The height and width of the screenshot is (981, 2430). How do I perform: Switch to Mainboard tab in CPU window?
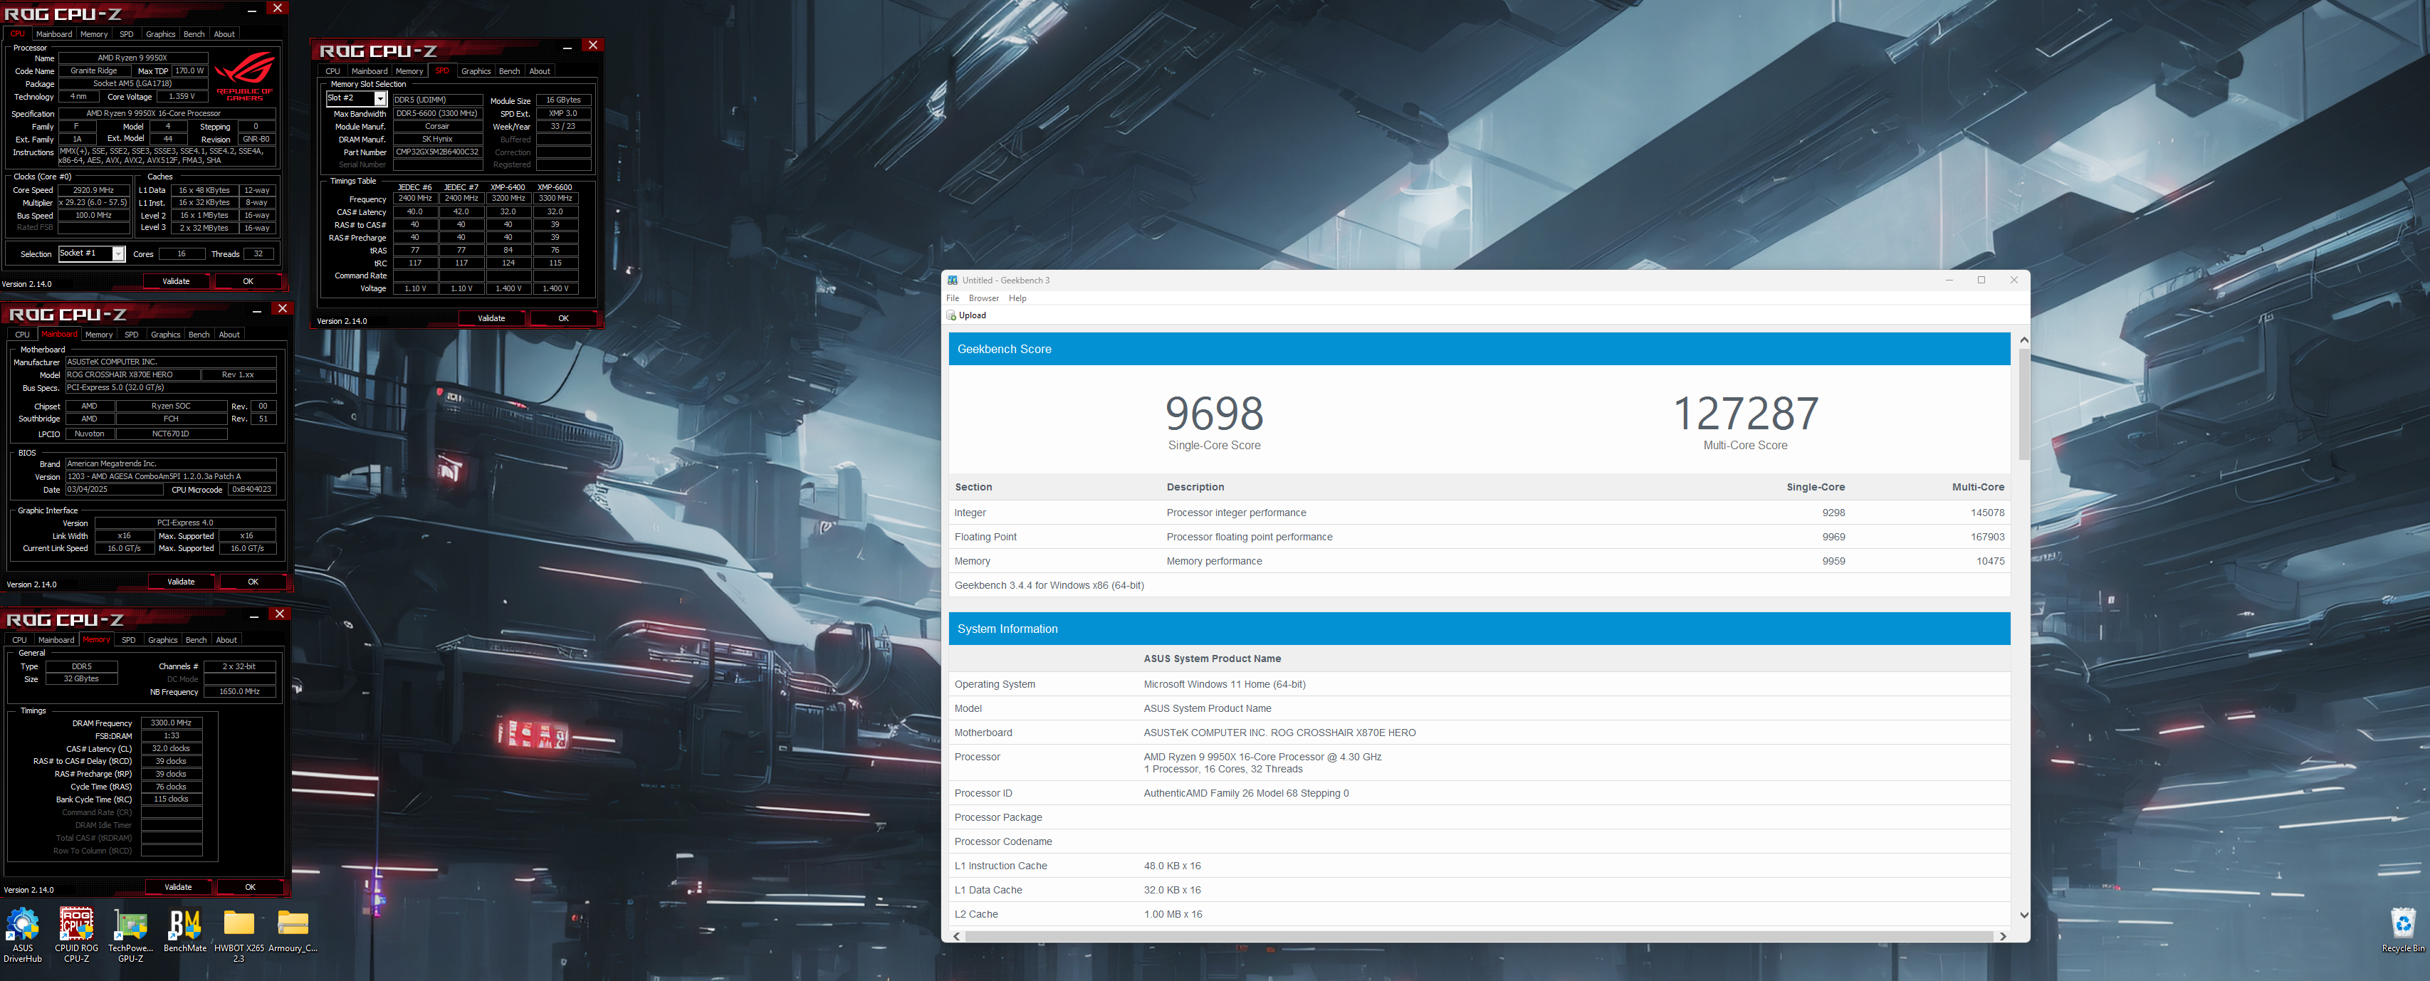54,34
